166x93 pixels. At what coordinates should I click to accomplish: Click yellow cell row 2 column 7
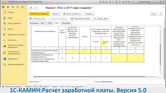119,58
